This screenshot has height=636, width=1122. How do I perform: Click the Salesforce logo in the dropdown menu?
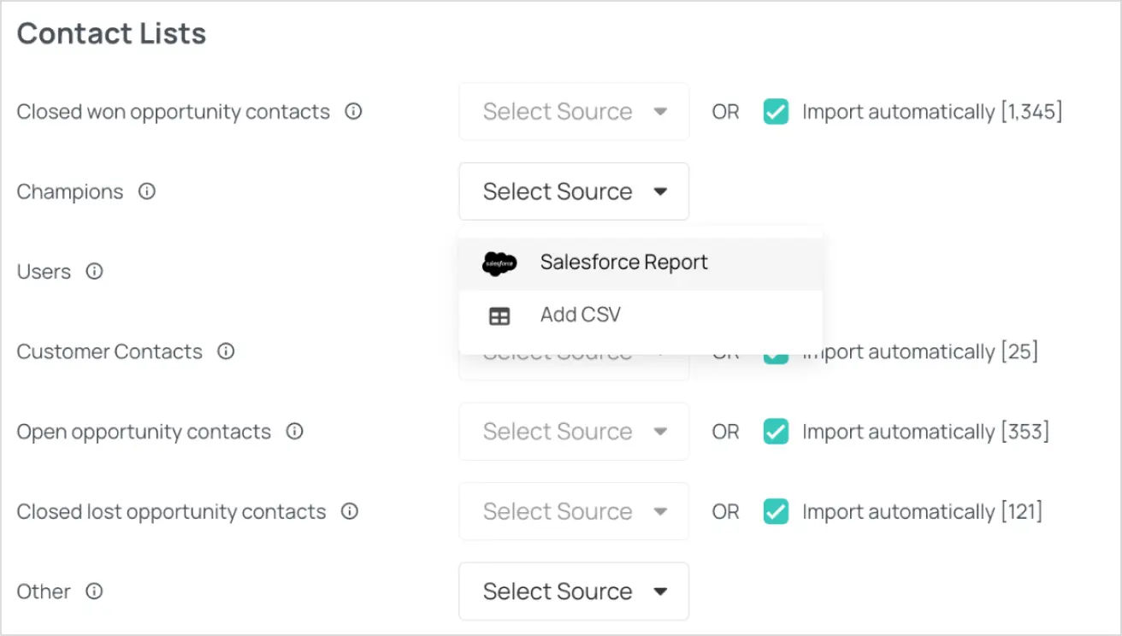[x=499, y=262]
